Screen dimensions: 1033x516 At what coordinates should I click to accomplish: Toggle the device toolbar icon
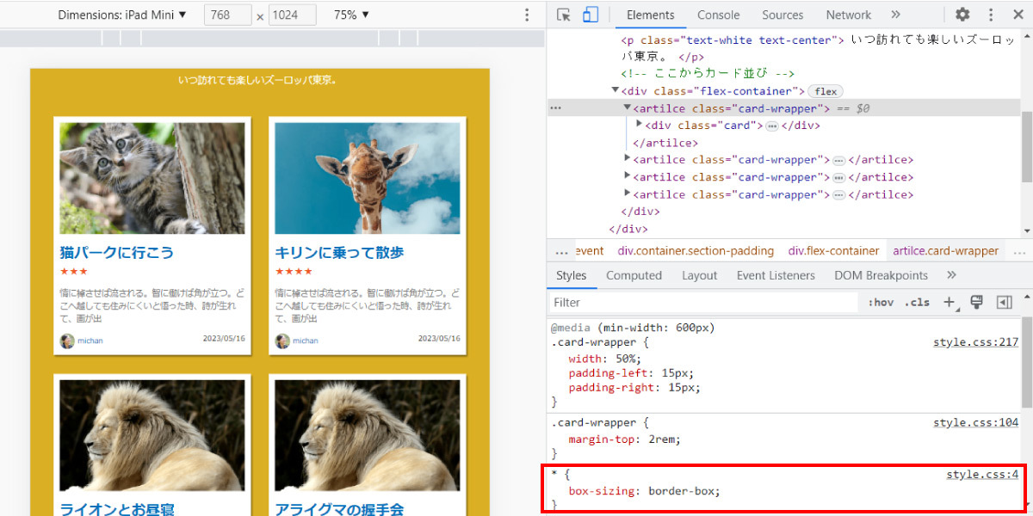click(x=590, y=15)
